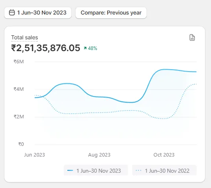Click the green upward arrow trend icon
The height and width of the screenshot is (188, 211).
85,48
